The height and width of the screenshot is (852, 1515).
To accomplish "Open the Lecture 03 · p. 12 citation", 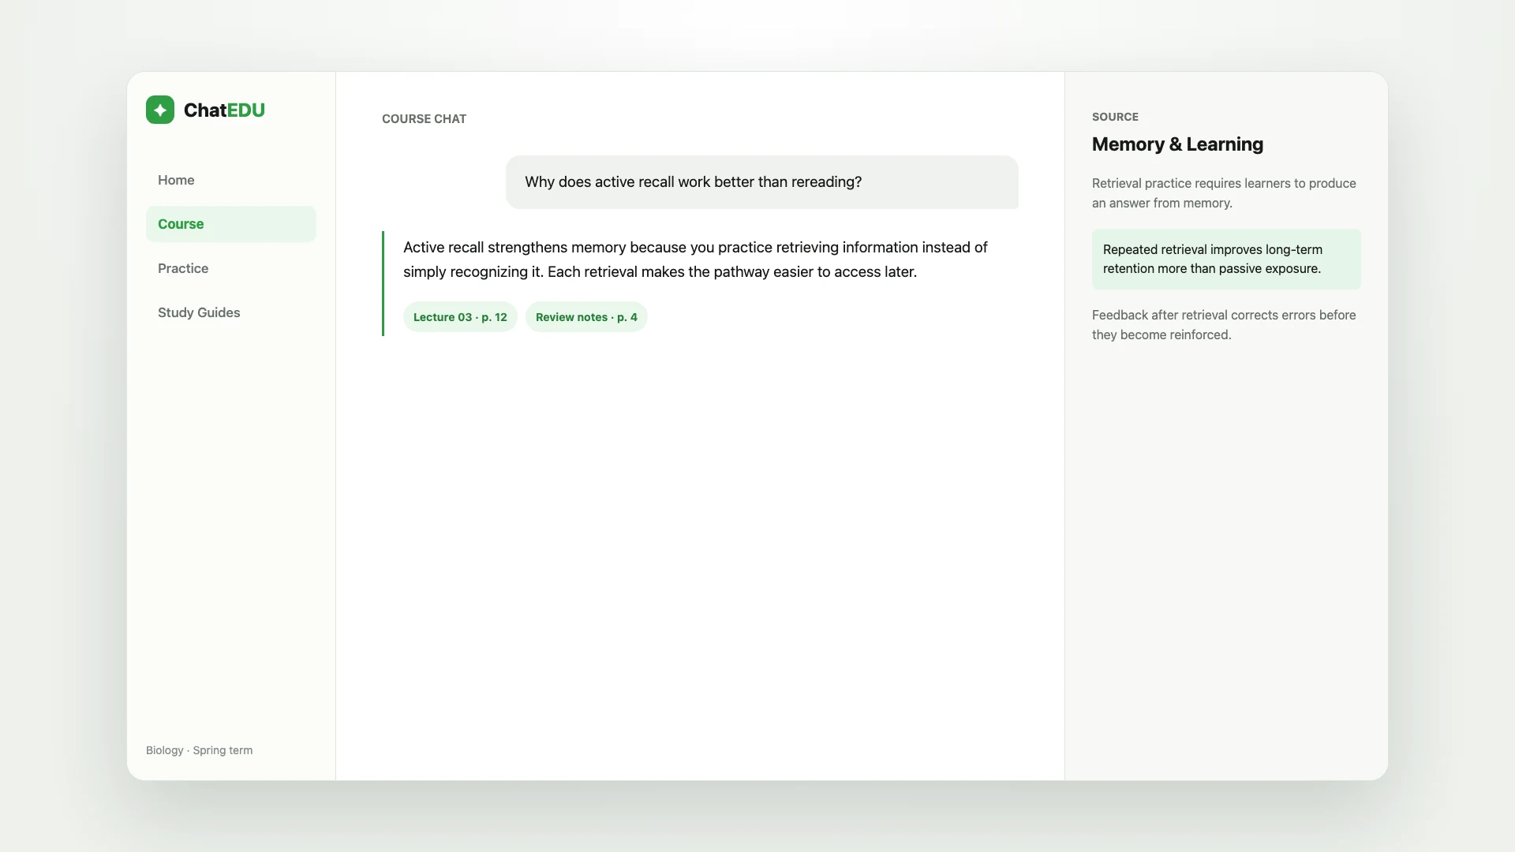I will point(460,317).
